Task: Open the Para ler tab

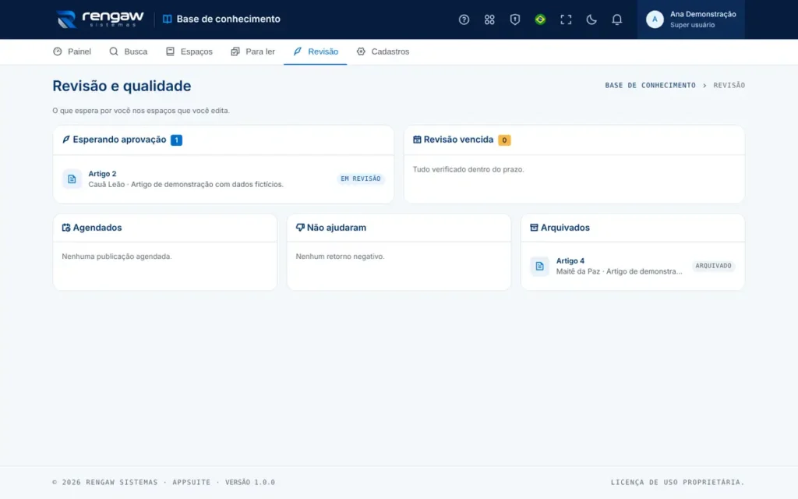Action: [252, 51]
